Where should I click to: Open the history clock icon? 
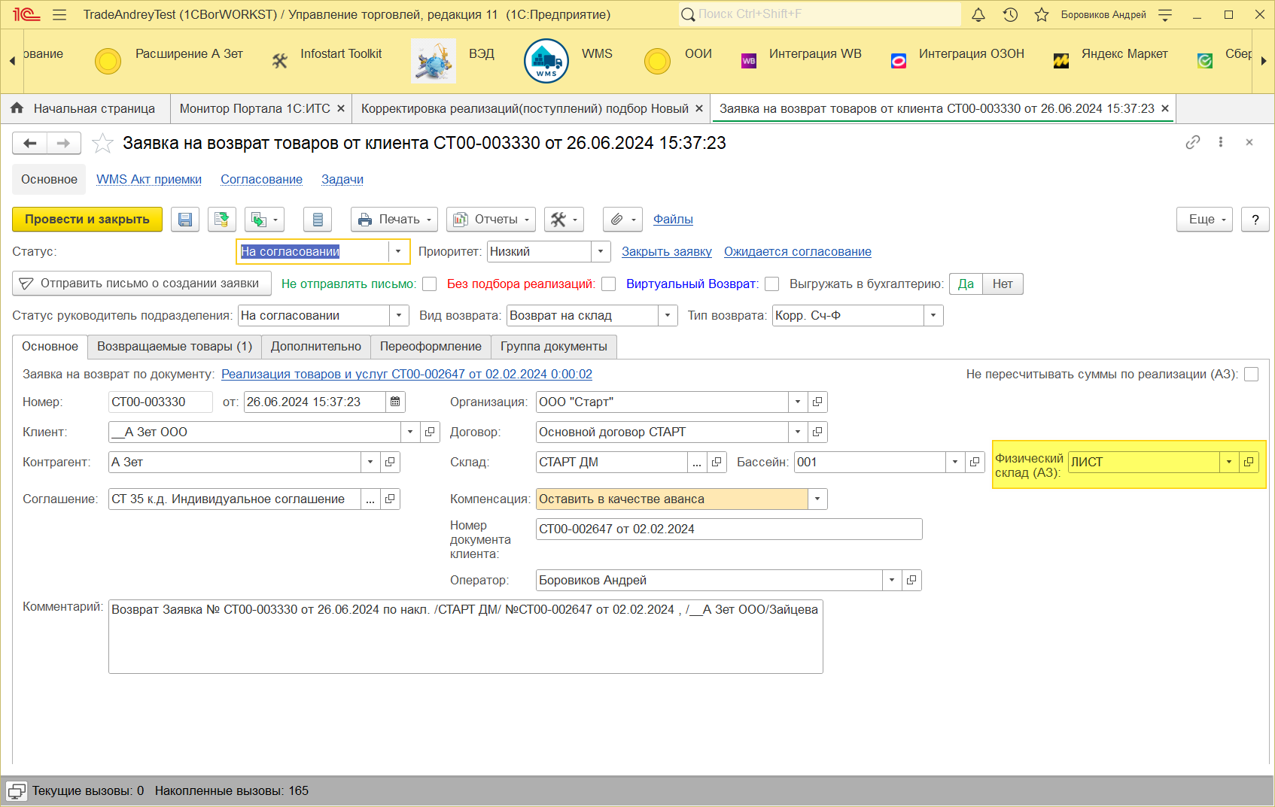1010,14
